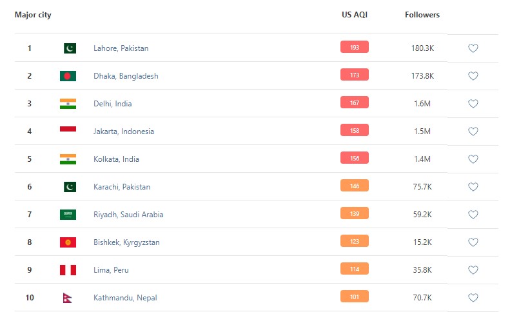The width and height of the screenshot is (510, 312).
Task: Open the Dhaka, Bangladesh link
Action: coord(126,76)
